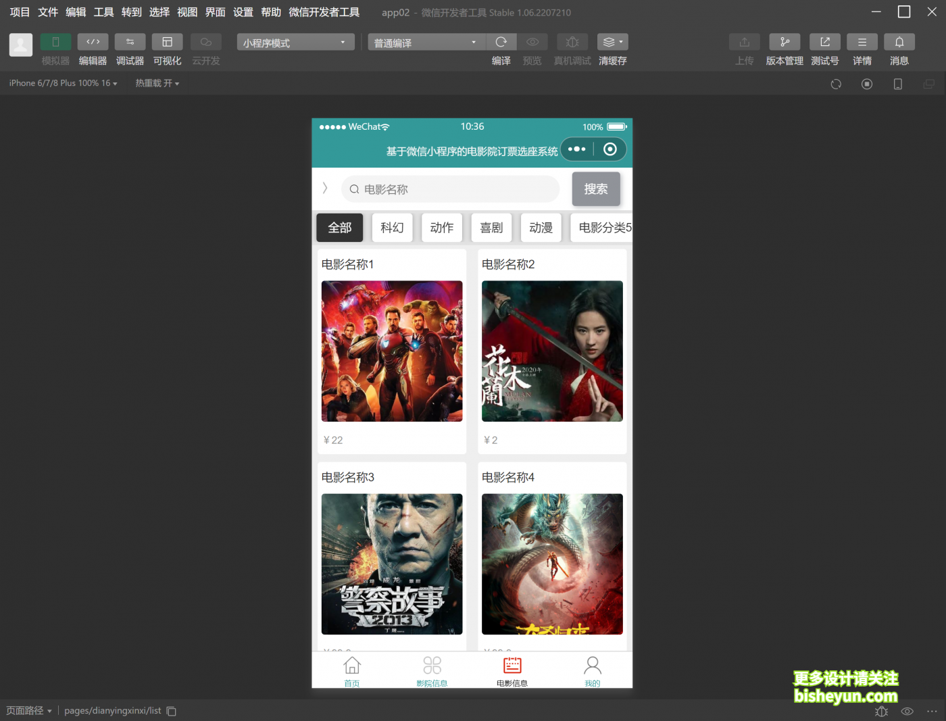
Task: Click the upload icon
Action: click(x=745, y=42)
